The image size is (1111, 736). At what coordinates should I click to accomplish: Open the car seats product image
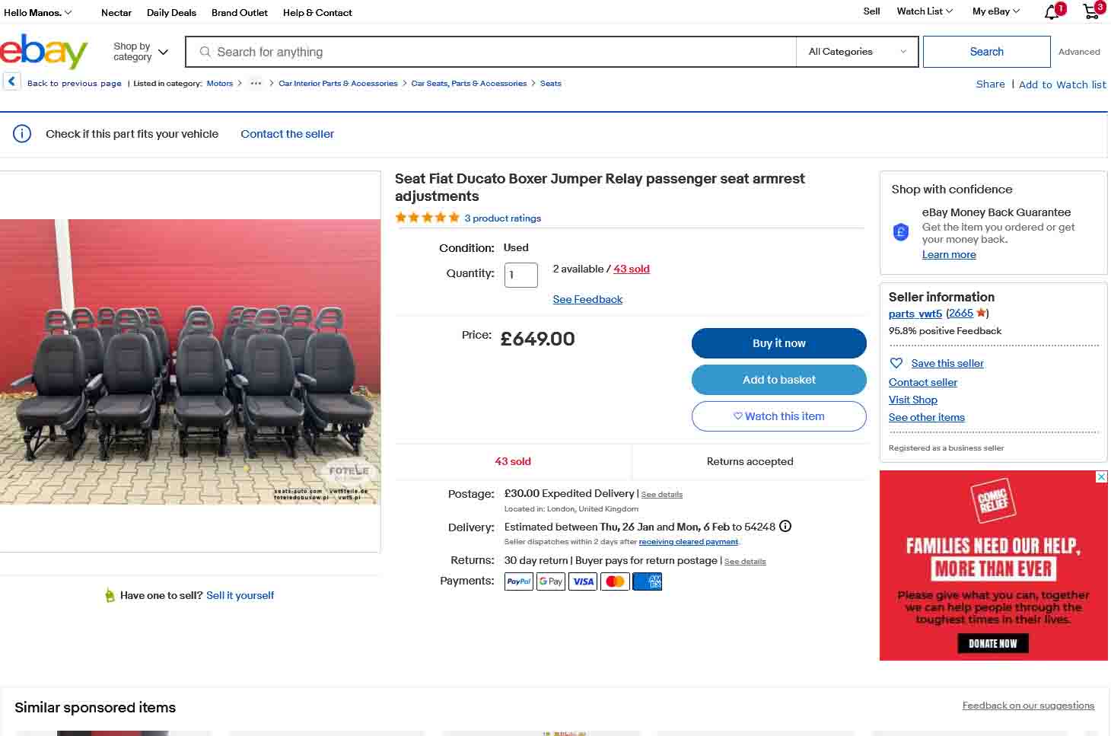190,362
